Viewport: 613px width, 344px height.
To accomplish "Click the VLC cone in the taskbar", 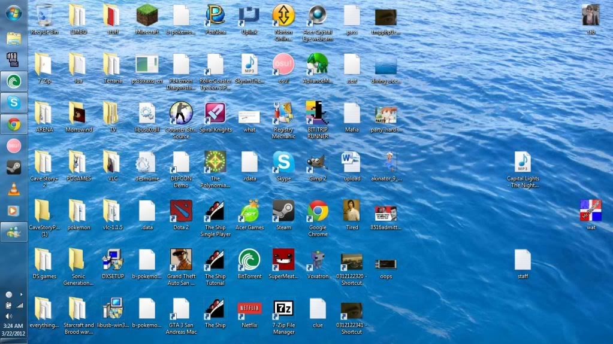I will click(x=13, y=189).
